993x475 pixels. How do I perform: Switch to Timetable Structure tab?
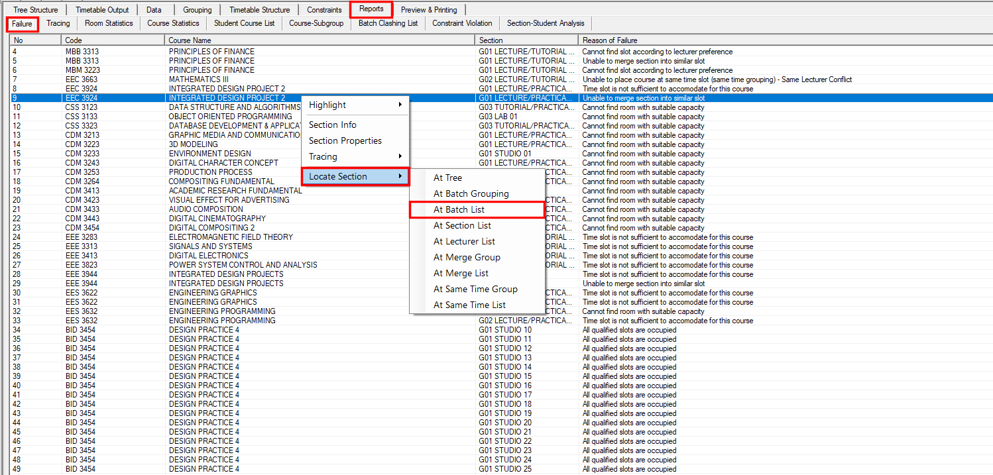pyautogui.click(x=259, y=10)
